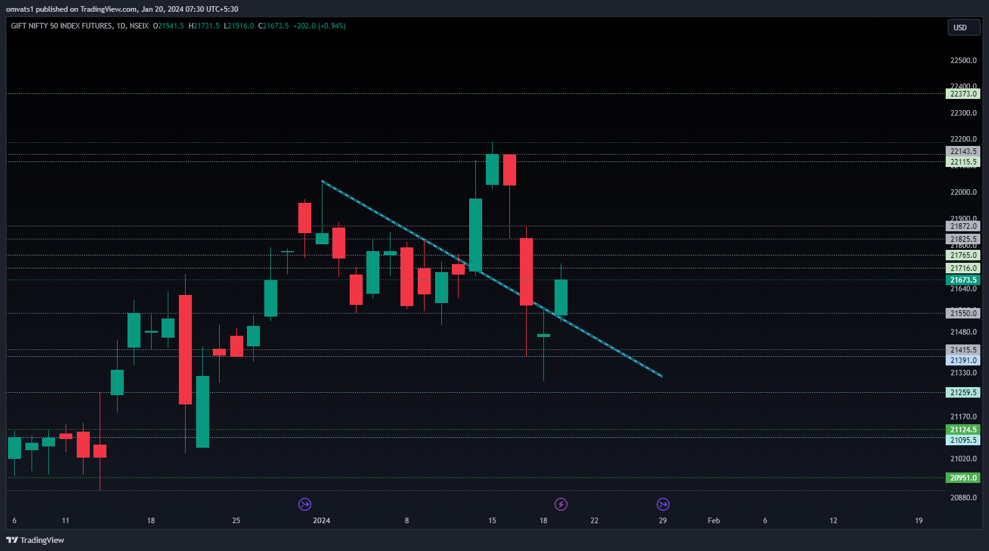
Task: Click the 21872.0 price label
Action: [963, 226]
